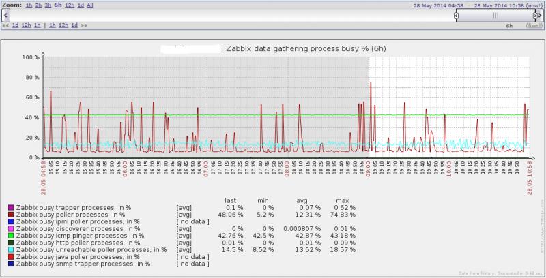Click the 'avg' column header

(x=302, y=200)
